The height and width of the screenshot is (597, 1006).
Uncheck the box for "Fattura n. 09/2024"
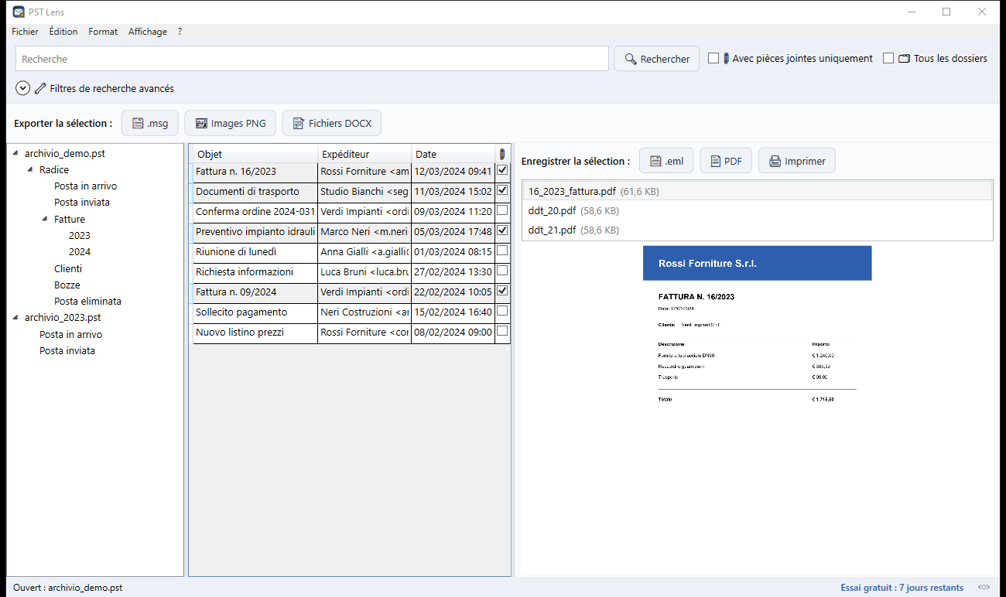point(502,292)
